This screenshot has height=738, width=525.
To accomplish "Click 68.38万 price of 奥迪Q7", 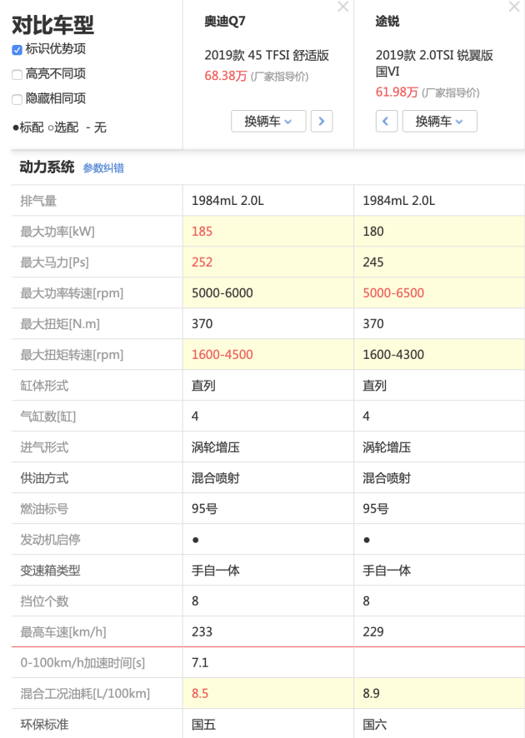I will coord(226,76).
